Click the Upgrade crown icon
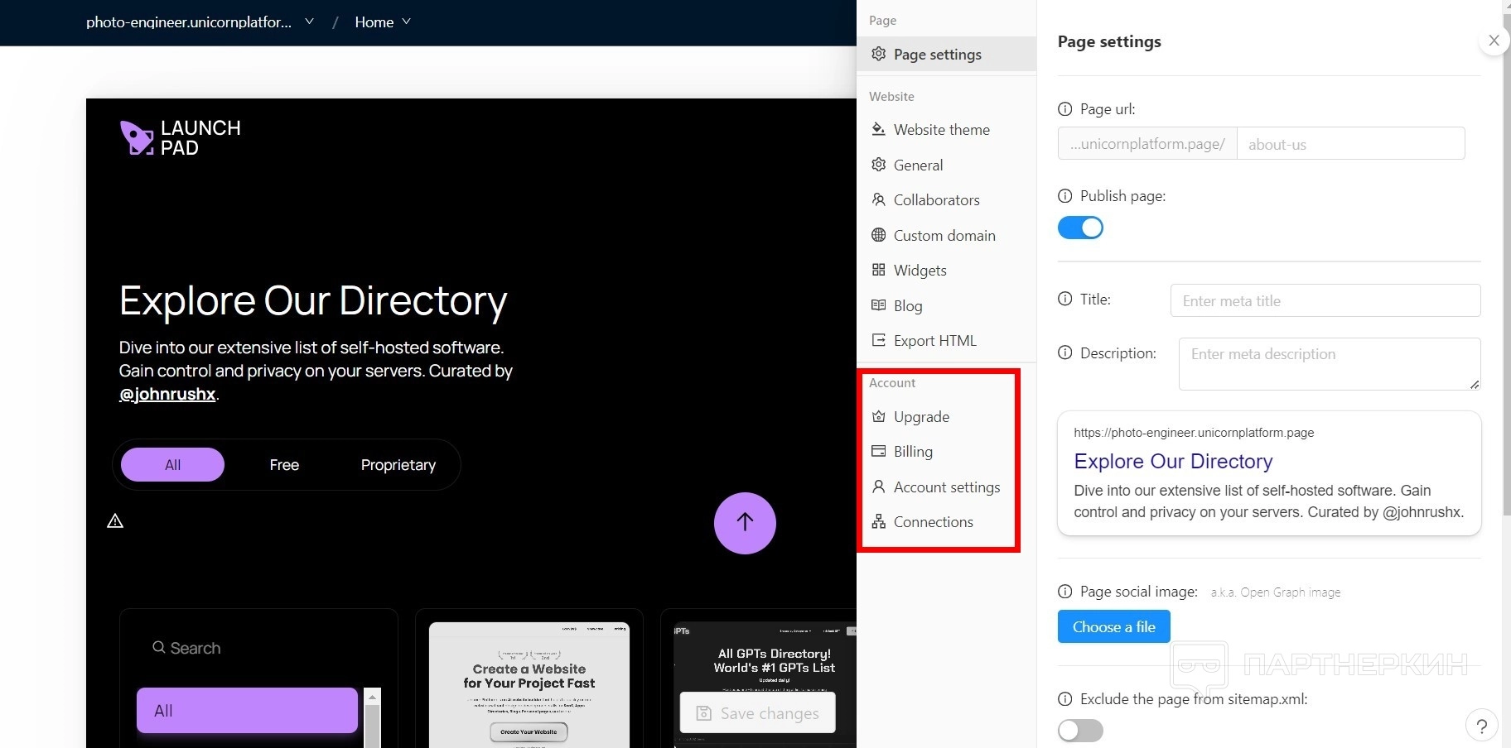The image size is (1511, 748). pyautogui.click(x=878, y=416)
